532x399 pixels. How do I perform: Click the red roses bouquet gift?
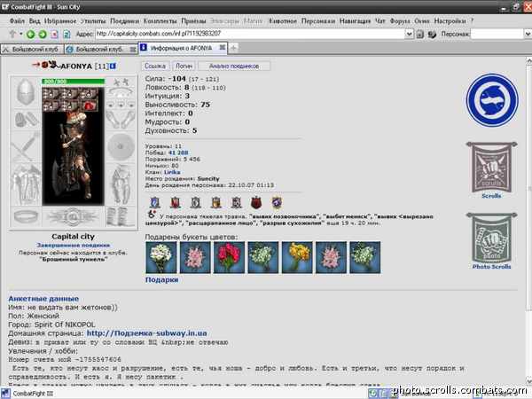[229, 257]
